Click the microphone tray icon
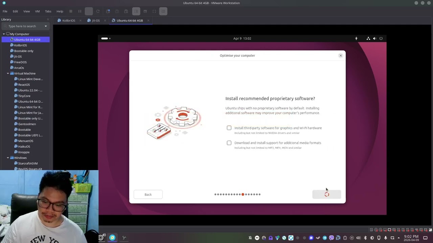 [386, 238]
